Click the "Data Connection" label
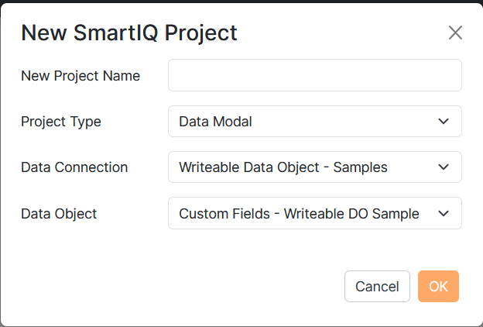 coord(74,167)
